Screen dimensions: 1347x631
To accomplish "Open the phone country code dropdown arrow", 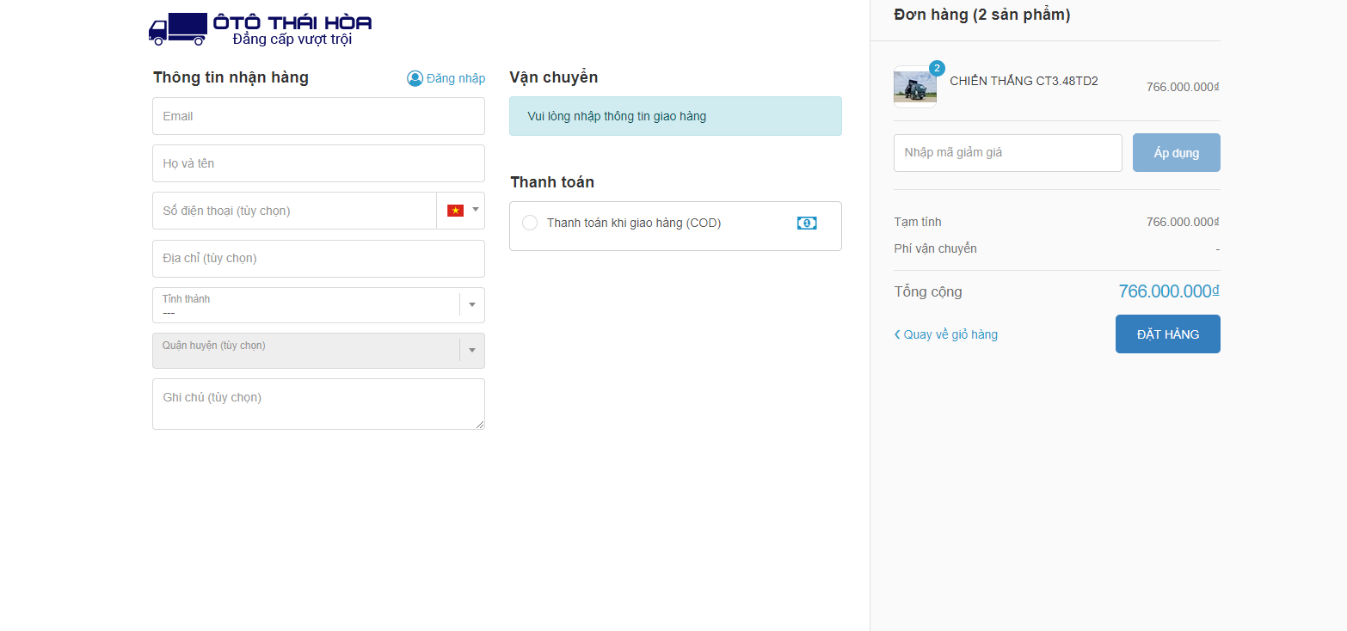I will [x=476, y=210].
